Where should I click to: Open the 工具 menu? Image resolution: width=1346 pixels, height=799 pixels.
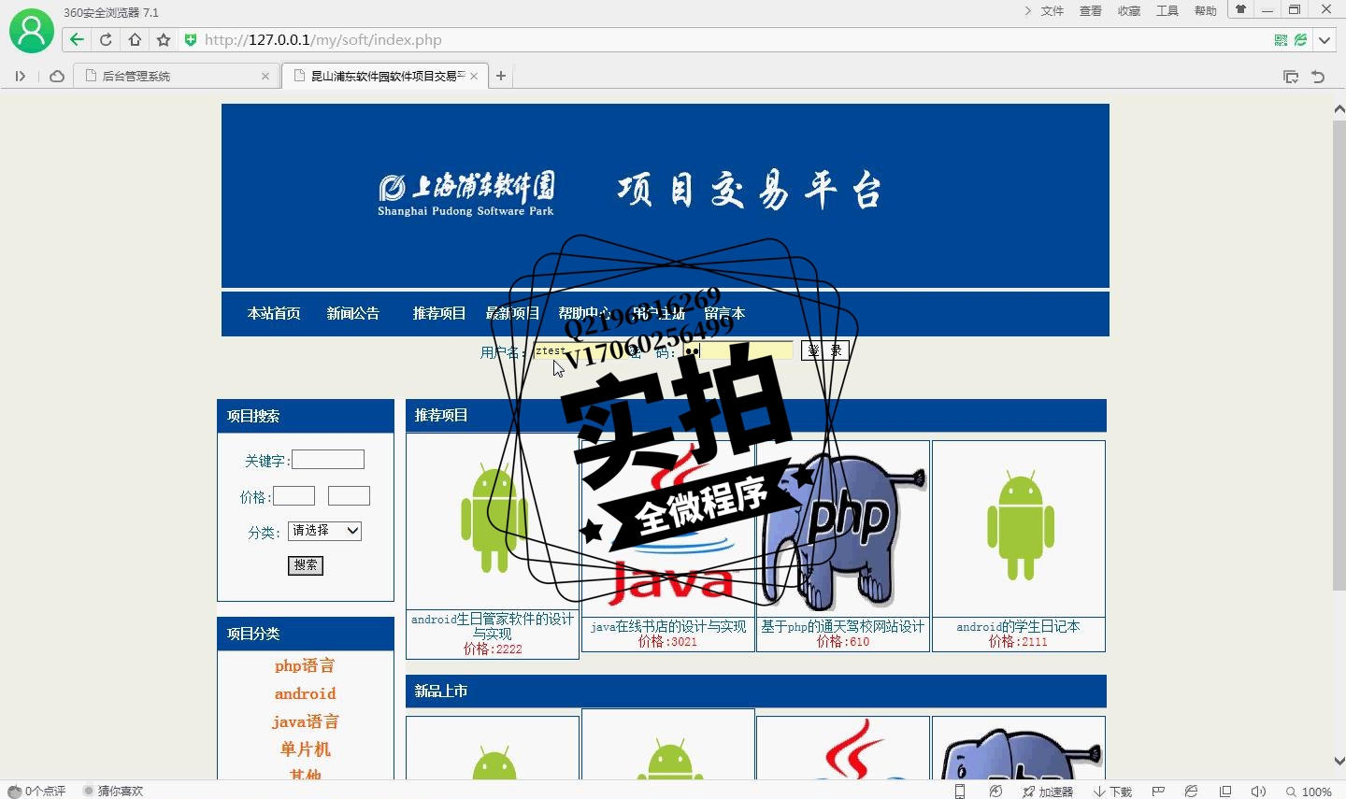point(1167,11)
